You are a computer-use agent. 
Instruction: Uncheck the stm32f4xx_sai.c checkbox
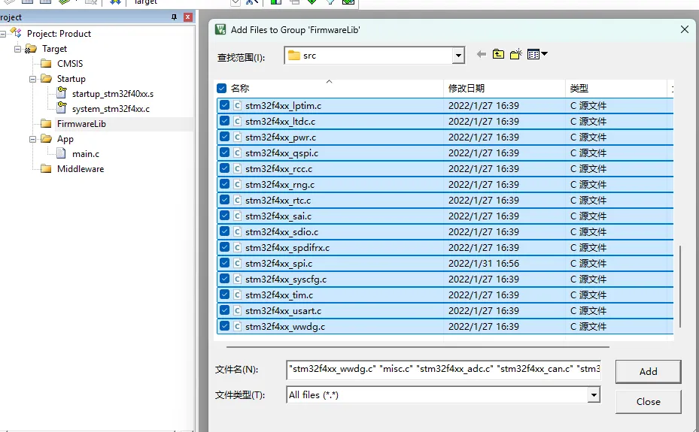(224, 216)
